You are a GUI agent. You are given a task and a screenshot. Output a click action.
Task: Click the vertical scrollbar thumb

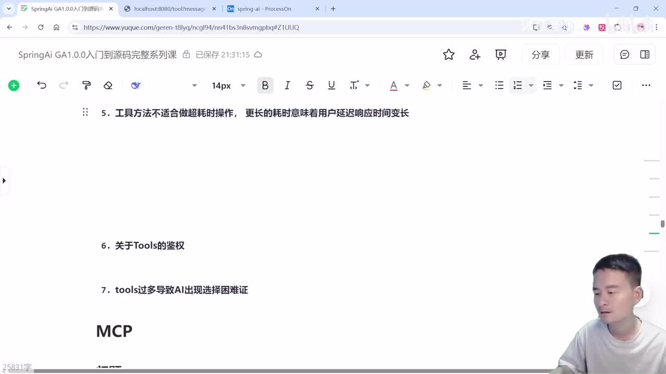coord(662,224)
